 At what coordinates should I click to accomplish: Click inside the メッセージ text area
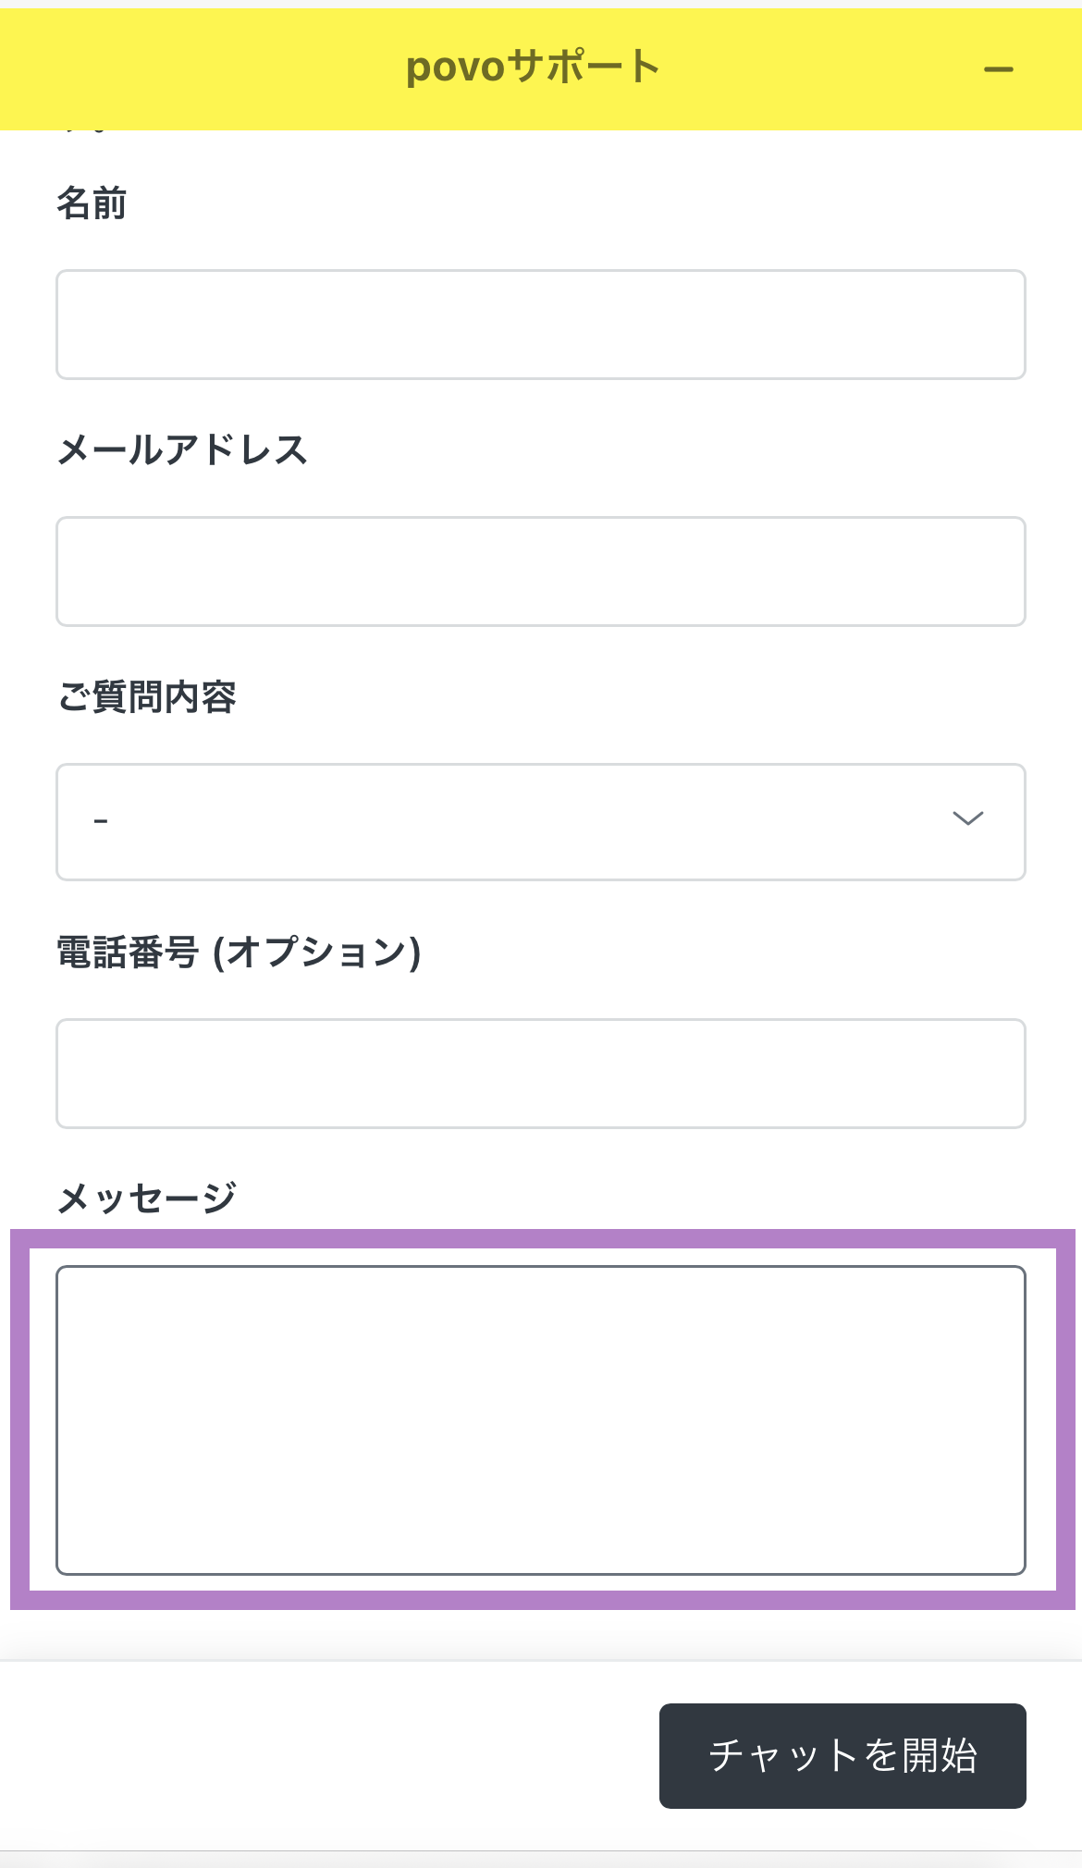(541, 1420)
